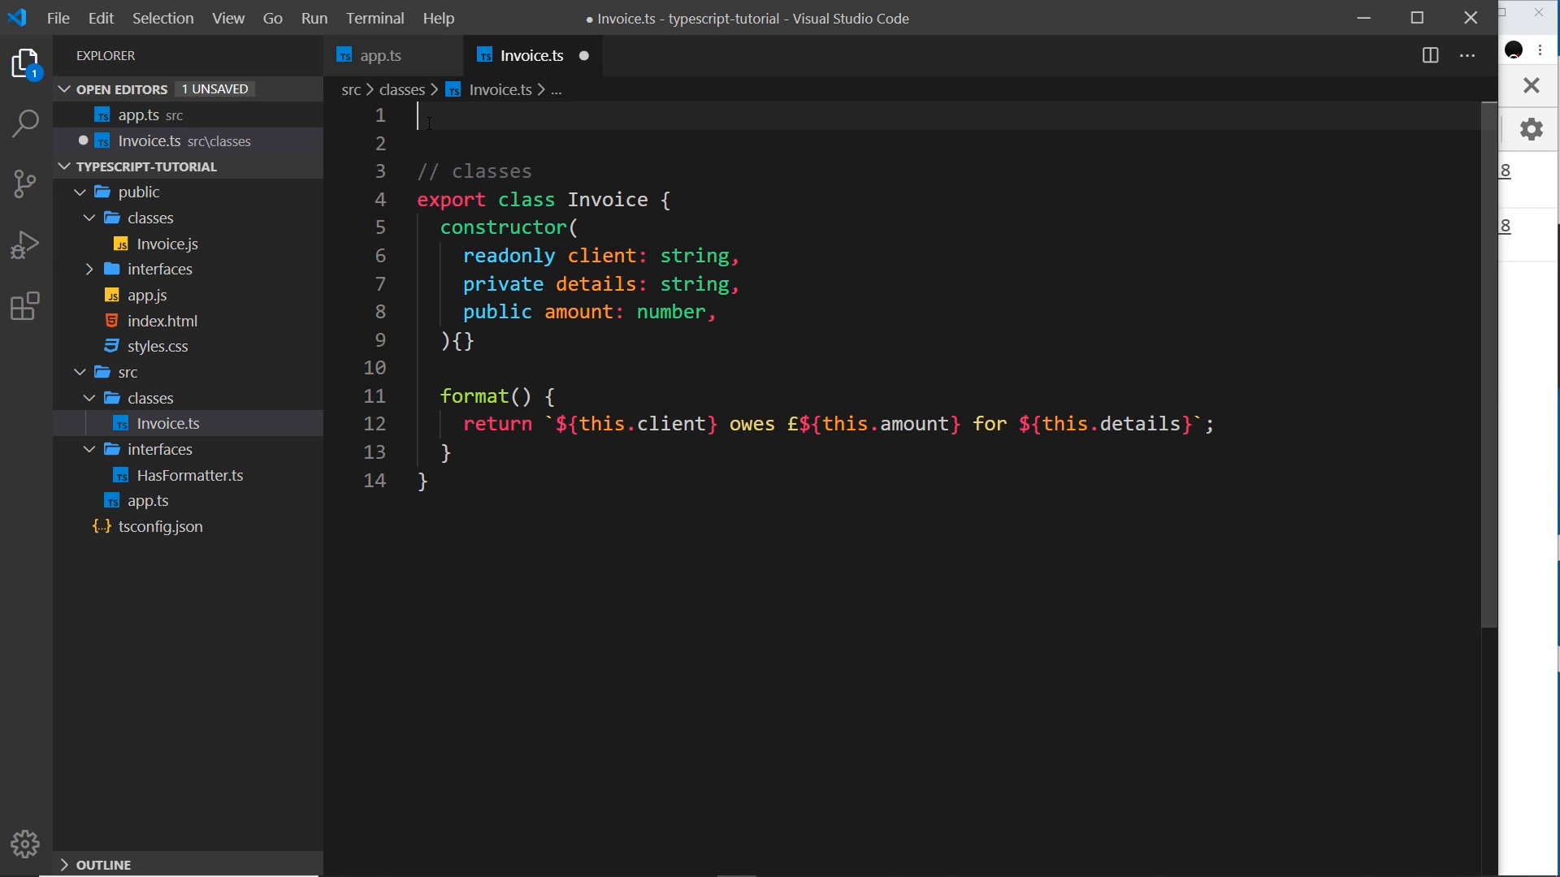Click the classes breadcrumb segment
This screenshot has height=877, width=1560.
[402, 89]
